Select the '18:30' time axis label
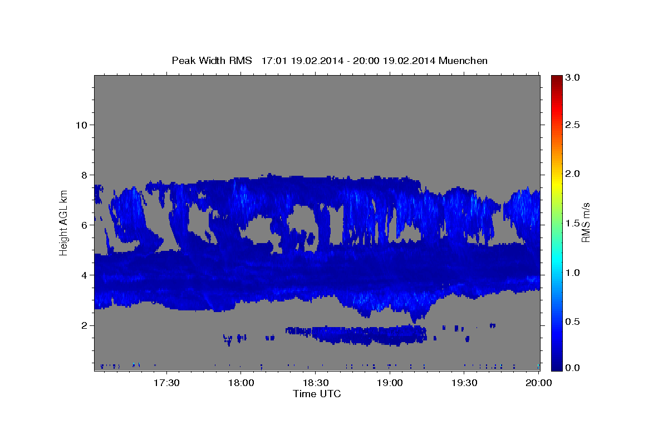This screenshot has width=668, height=445. tap(316, 383)
